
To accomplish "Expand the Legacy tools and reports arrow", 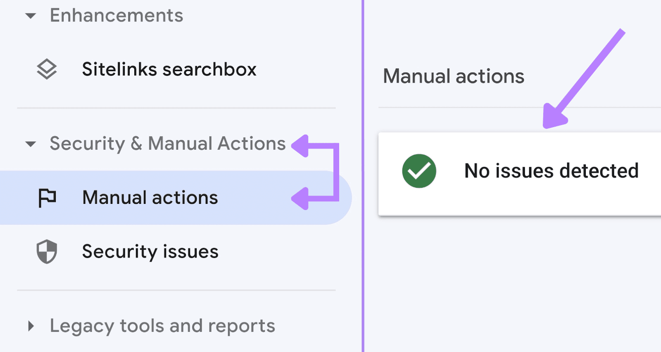I will [31, 326].
